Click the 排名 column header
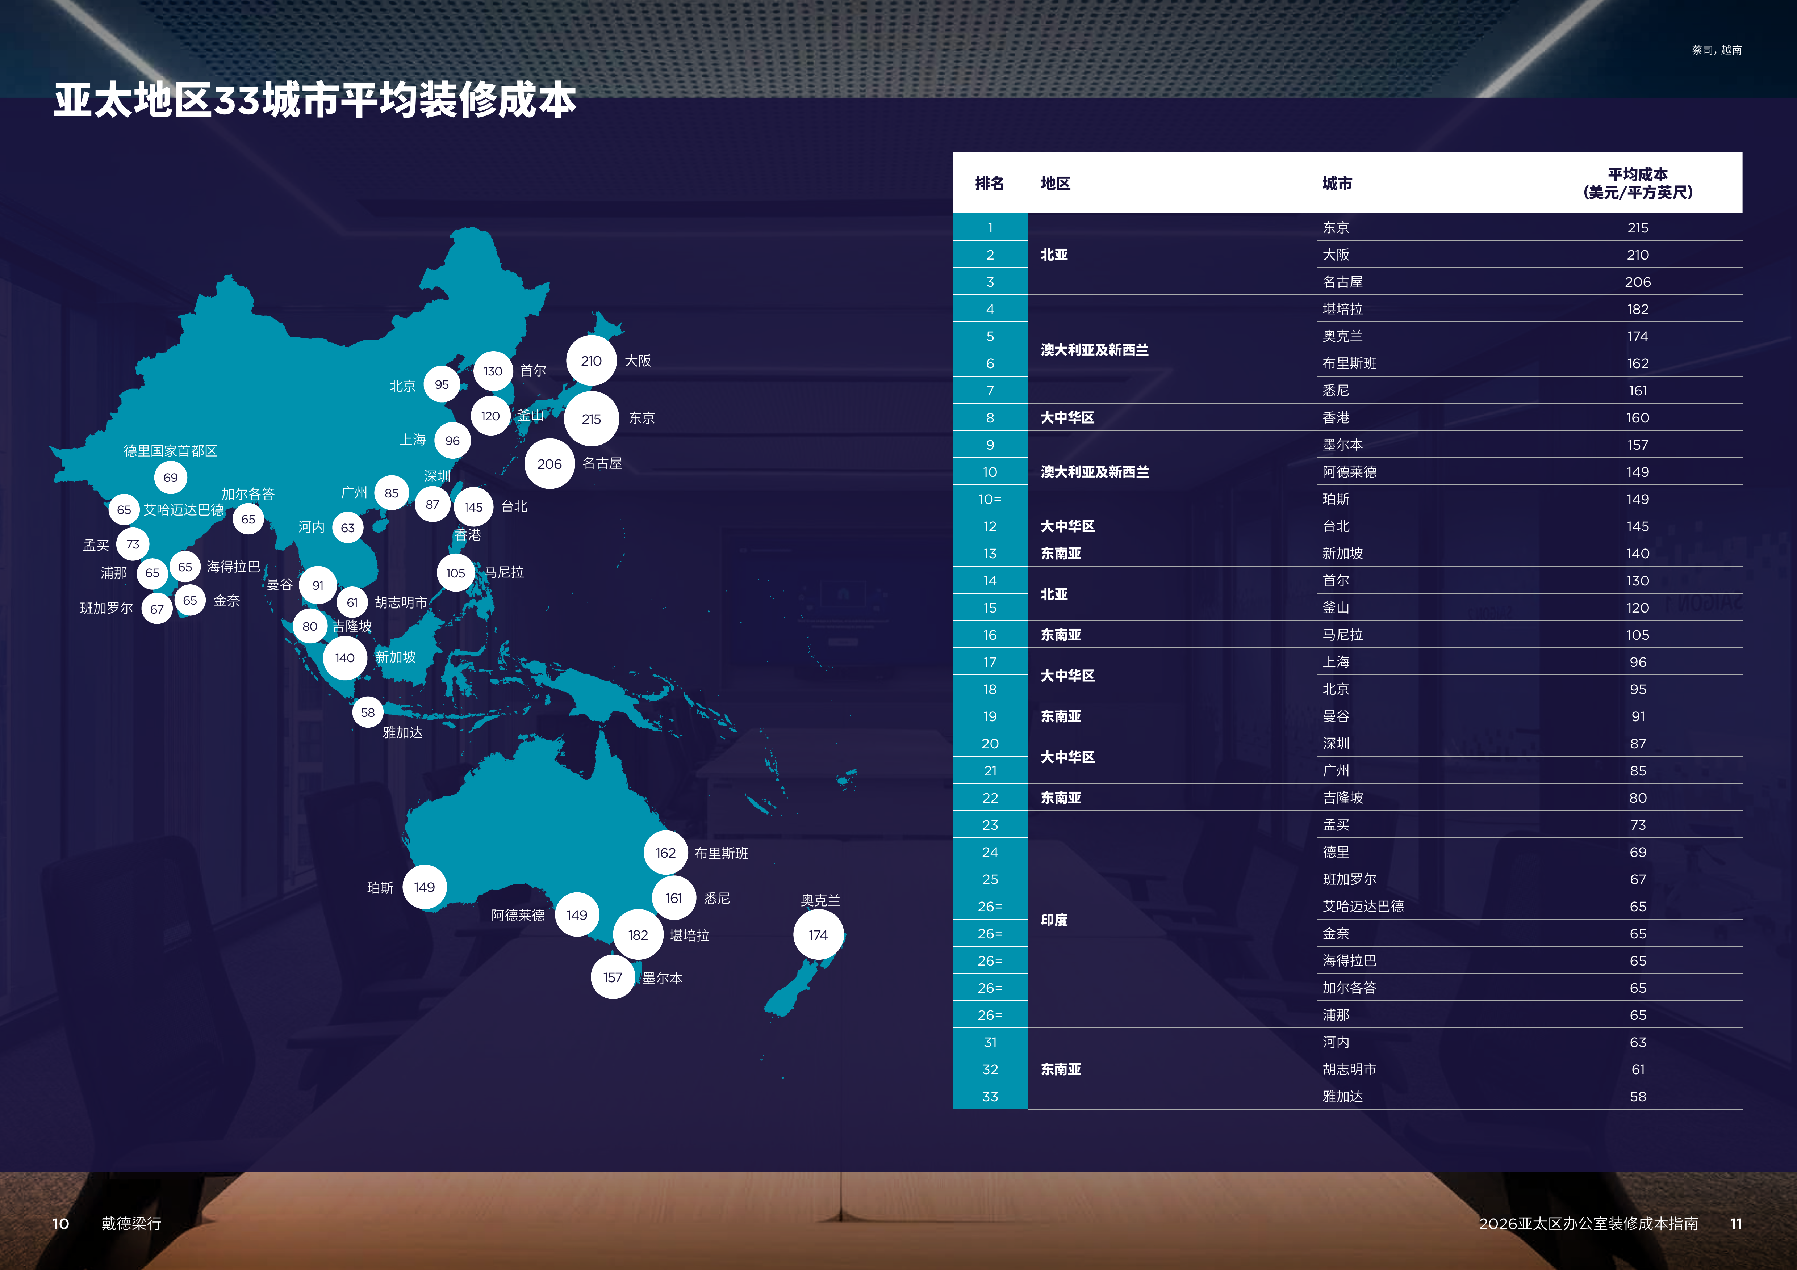This screenshot has width=1797, height=1270. pyautogui.click(x=990, y=183)
